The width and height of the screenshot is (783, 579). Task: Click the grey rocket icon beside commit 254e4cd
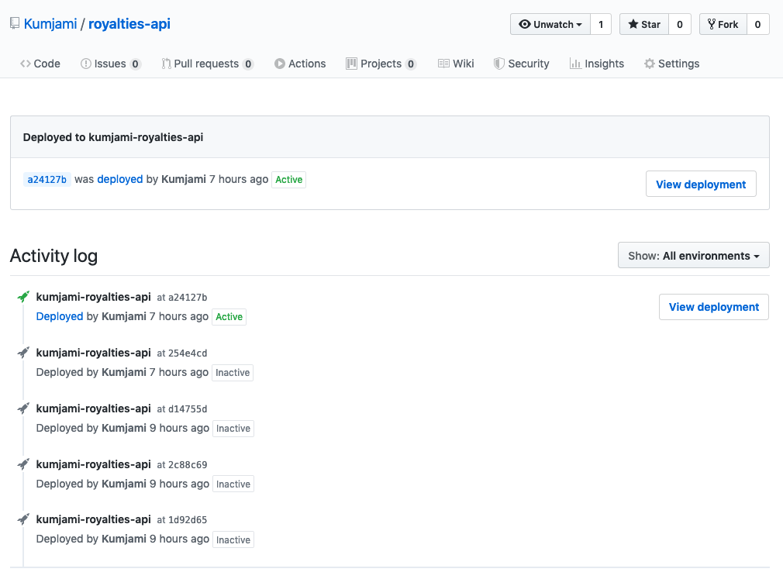pyautogui.click(x=22, y=352)
